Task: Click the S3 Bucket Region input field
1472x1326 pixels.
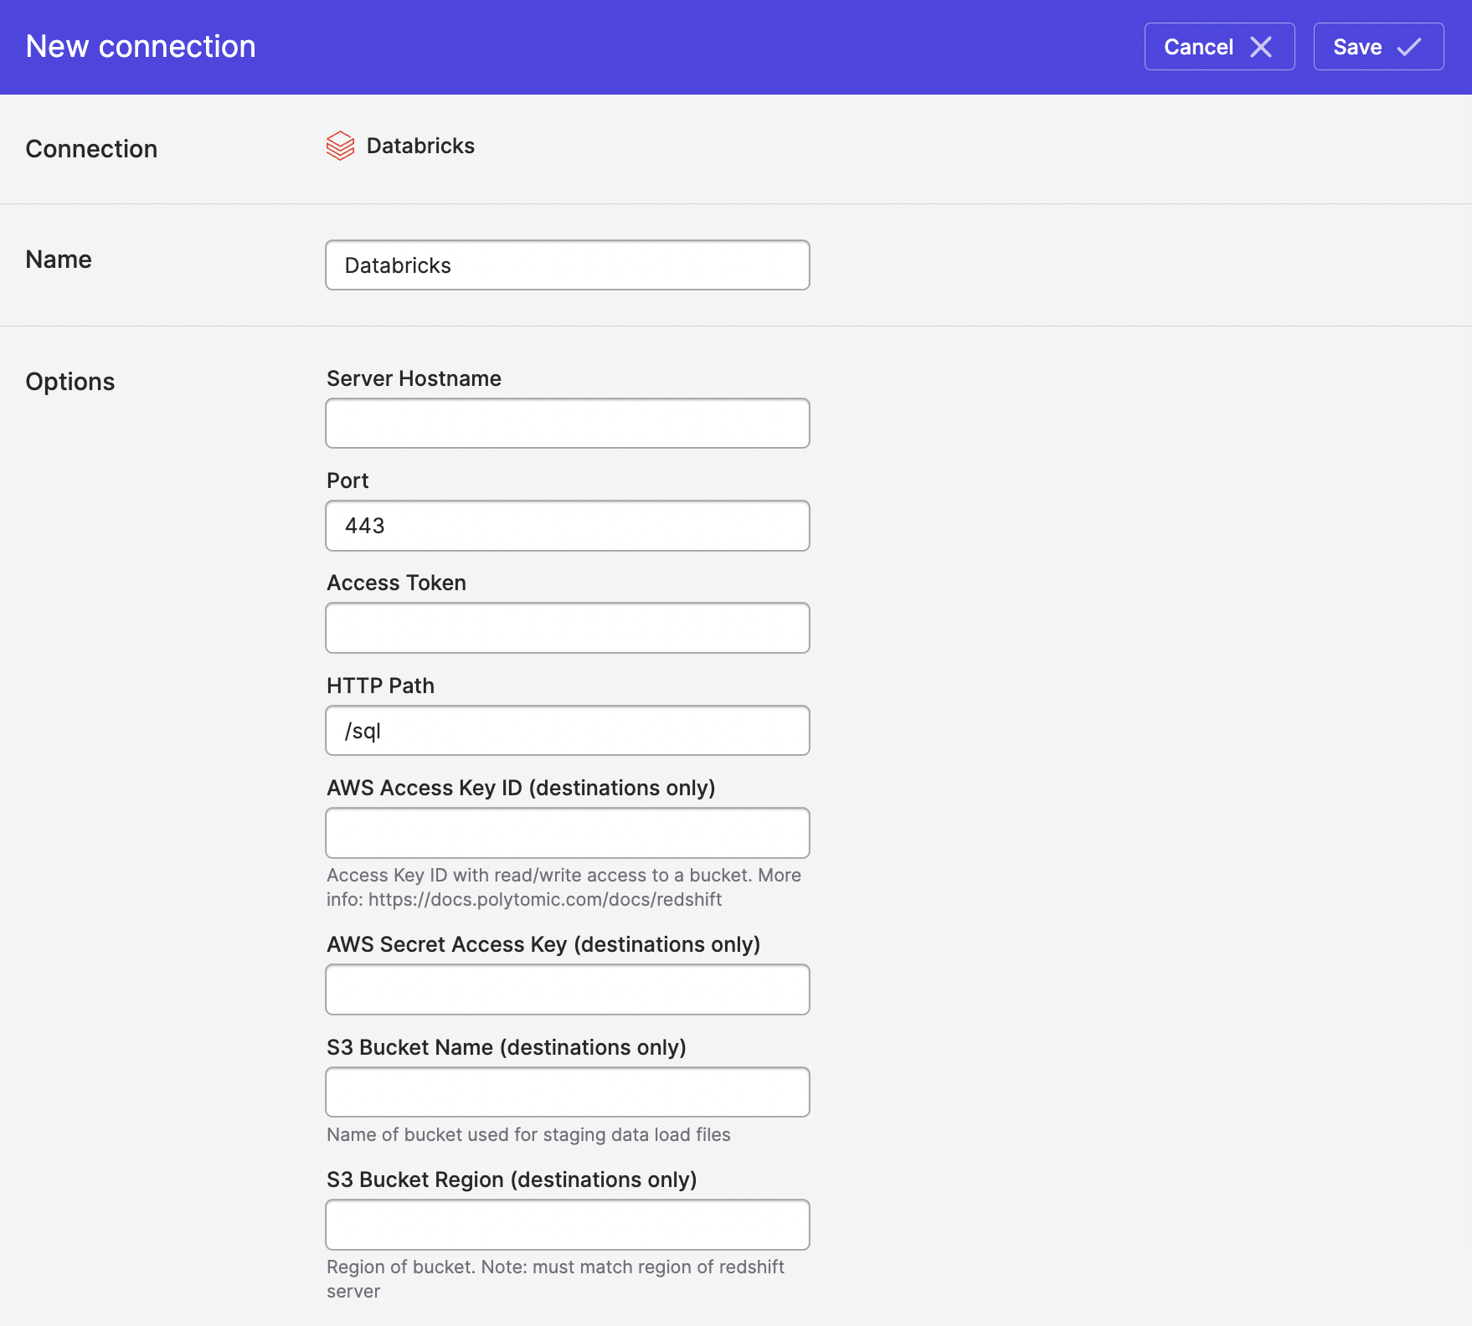Action: [x=568, y=1225]
